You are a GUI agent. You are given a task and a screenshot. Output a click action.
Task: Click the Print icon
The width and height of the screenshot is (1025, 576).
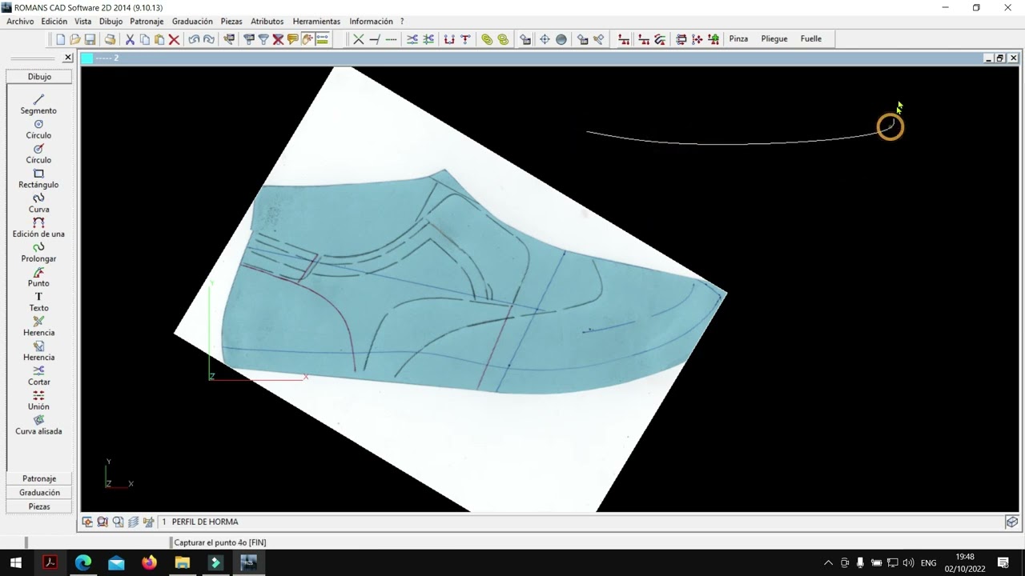tap(110, 39)
